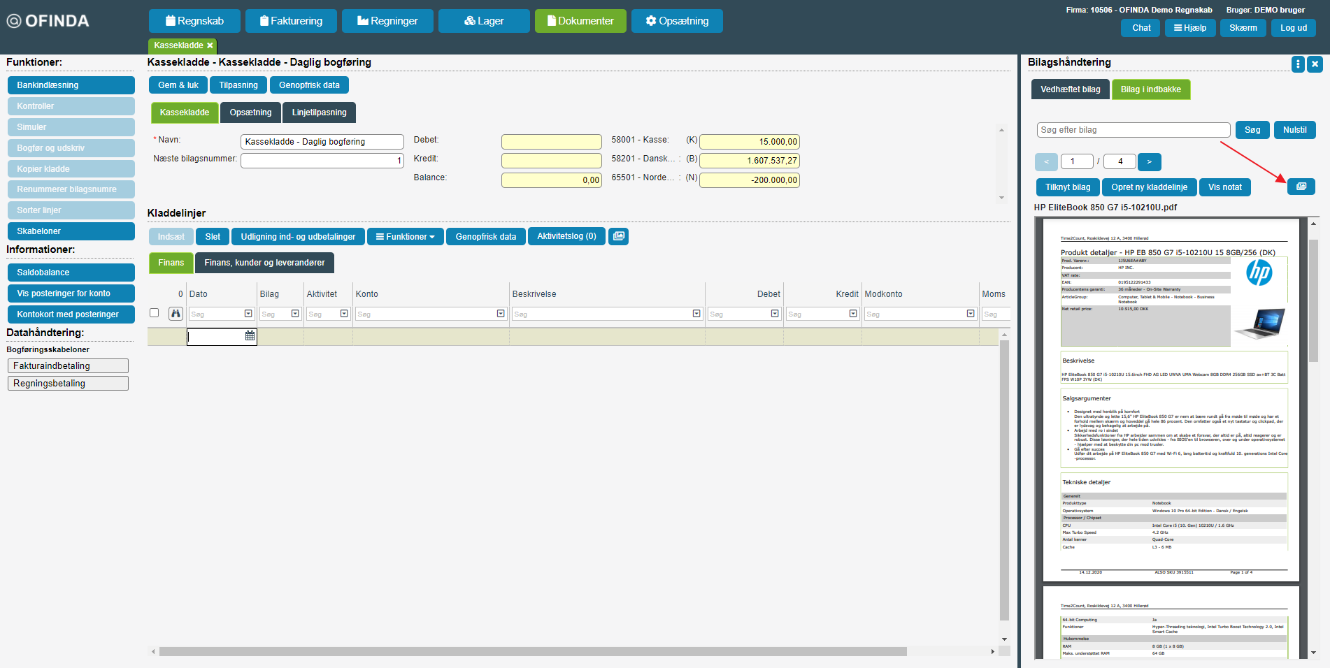This screenshot has width=1330, height=668.
Task: Click Slet in Kladdelinjer toolbar
Action: (x=213, y=237)
